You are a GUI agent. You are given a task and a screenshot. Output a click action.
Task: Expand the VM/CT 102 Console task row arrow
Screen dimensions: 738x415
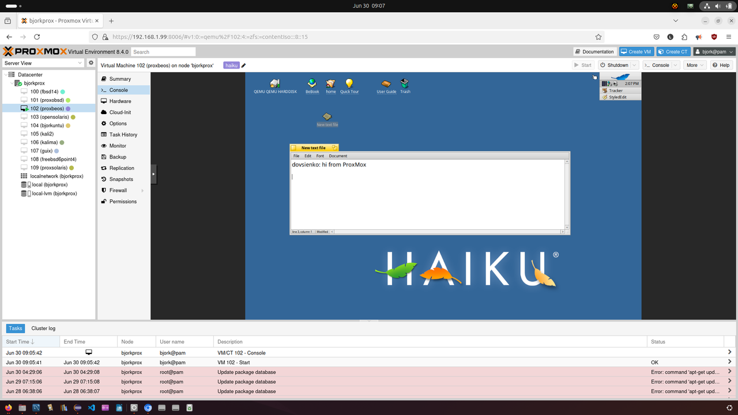point(729,352)
